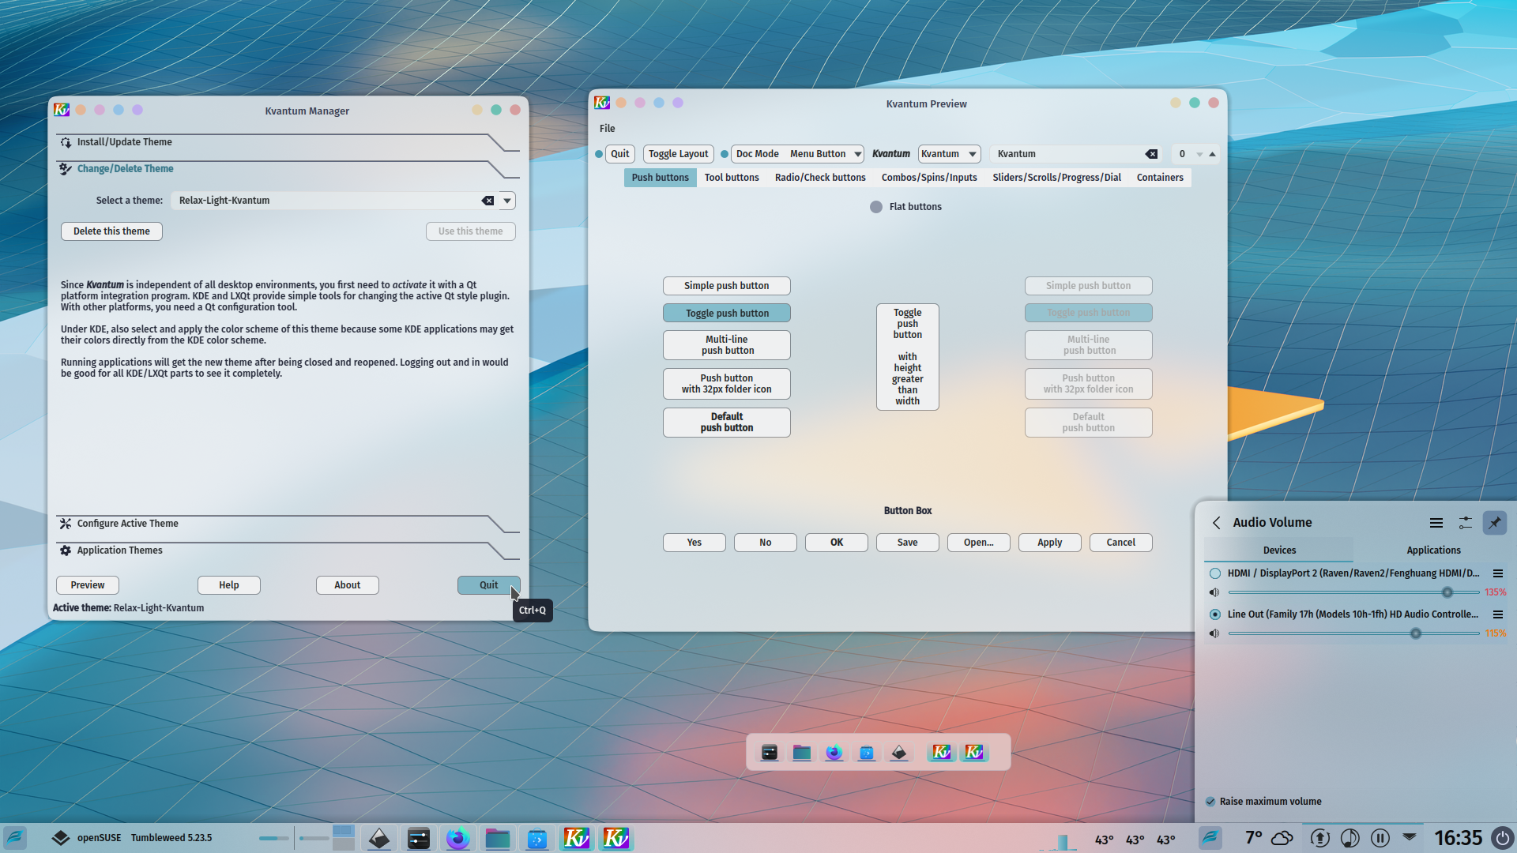Click the Inkscape icon in the taskbar
1517x853 pixels.
379,838
